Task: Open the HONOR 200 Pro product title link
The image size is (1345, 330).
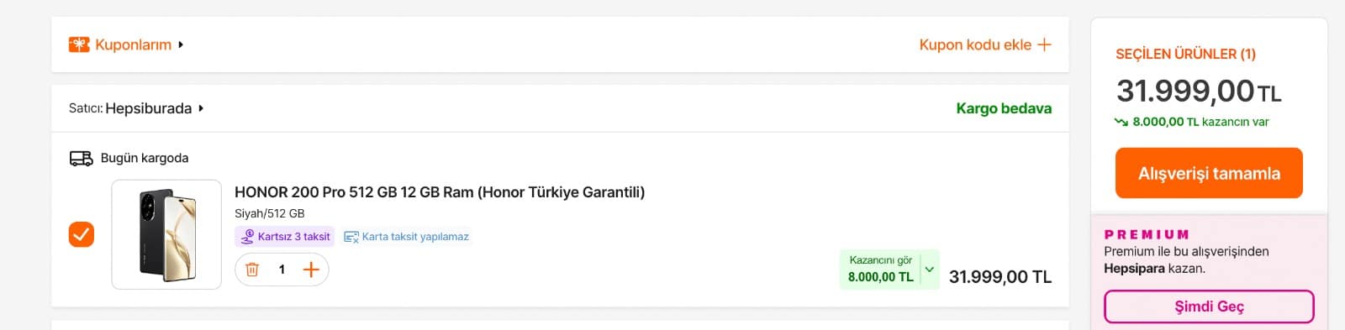Action: coord(440,192)
